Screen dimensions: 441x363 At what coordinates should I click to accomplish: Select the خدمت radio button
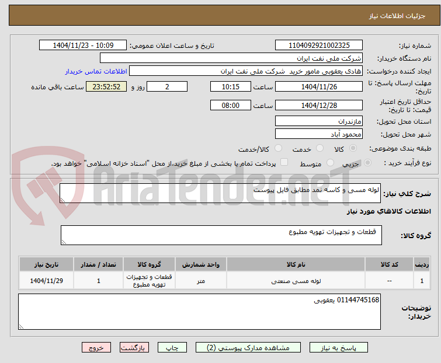[x=320, y=148]
